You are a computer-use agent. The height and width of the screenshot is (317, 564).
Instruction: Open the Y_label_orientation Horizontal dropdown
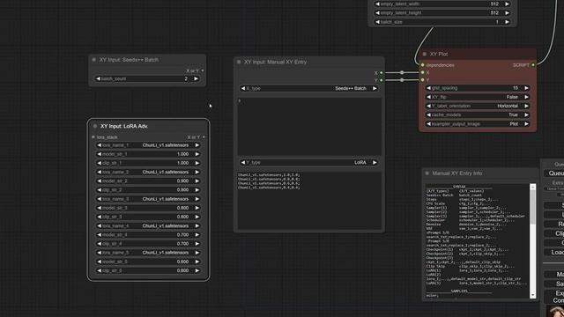click(478, 106)
